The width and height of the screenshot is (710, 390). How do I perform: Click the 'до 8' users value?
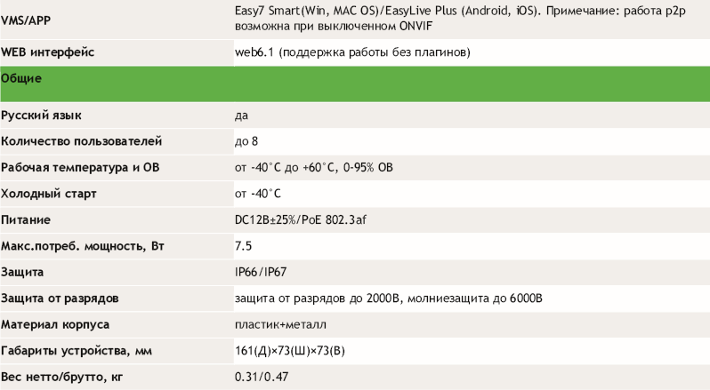[x=246, y=141]
